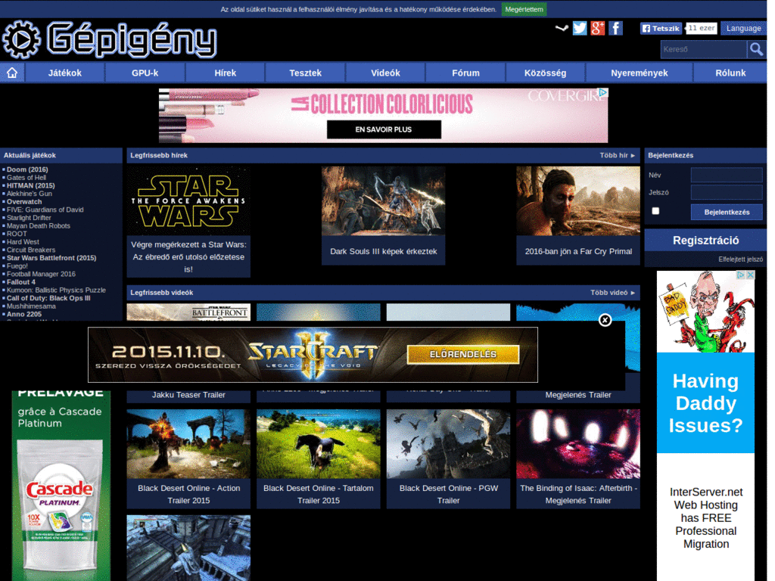The width and height of the screenshot is (775, 581).
Task: Open Black Desert Online PGW Trailer thumbnail
Action: tap(448, 443)
